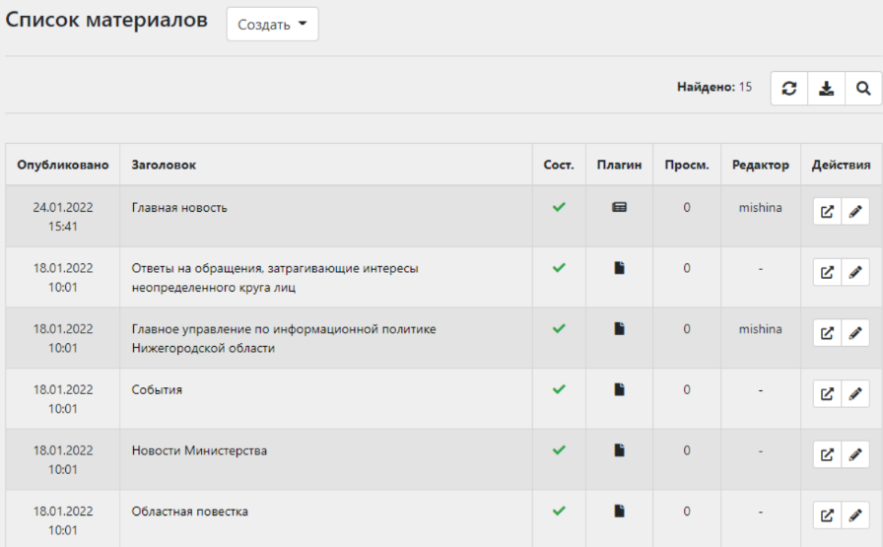883x547 pixels.
Task: Click page plugin icon in Областная повестка row
Action: pyautogui.click(x=620, y=512)
